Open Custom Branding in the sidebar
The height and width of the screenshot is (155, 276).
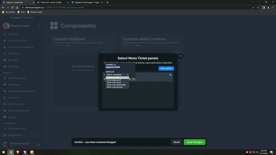(17, 40)
